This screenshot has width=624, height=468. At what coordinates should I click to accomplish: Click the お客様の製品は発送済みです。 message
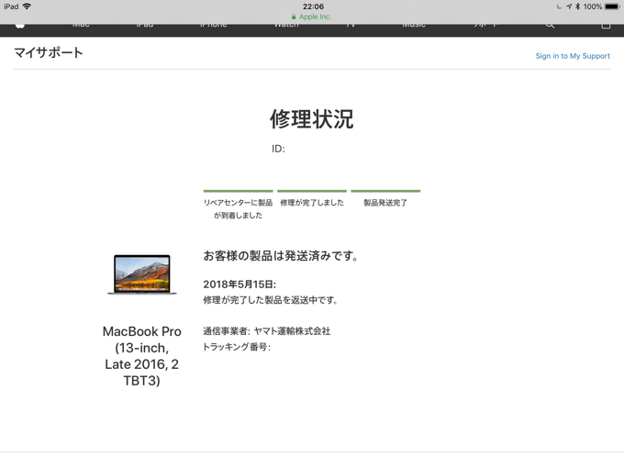281,255
